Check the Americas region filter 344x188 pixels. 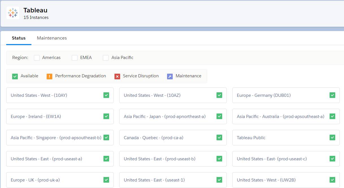pos(37,58)
